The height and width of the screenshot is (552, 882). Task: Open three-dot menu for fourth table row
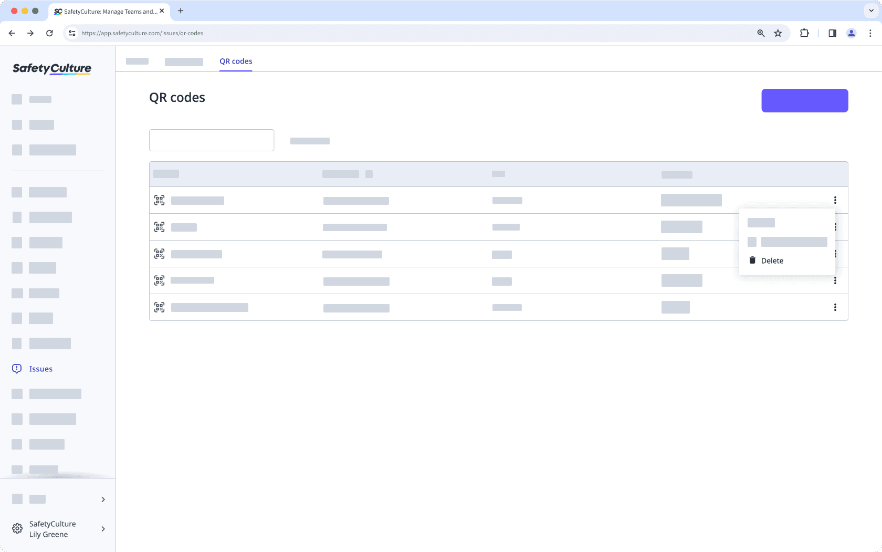pyautogui.click(x=835, y=280)
